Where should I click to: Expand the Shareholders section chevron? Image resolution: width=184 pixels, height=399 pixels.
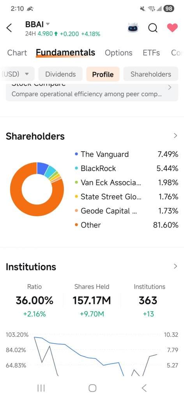(x=175, y=136)
